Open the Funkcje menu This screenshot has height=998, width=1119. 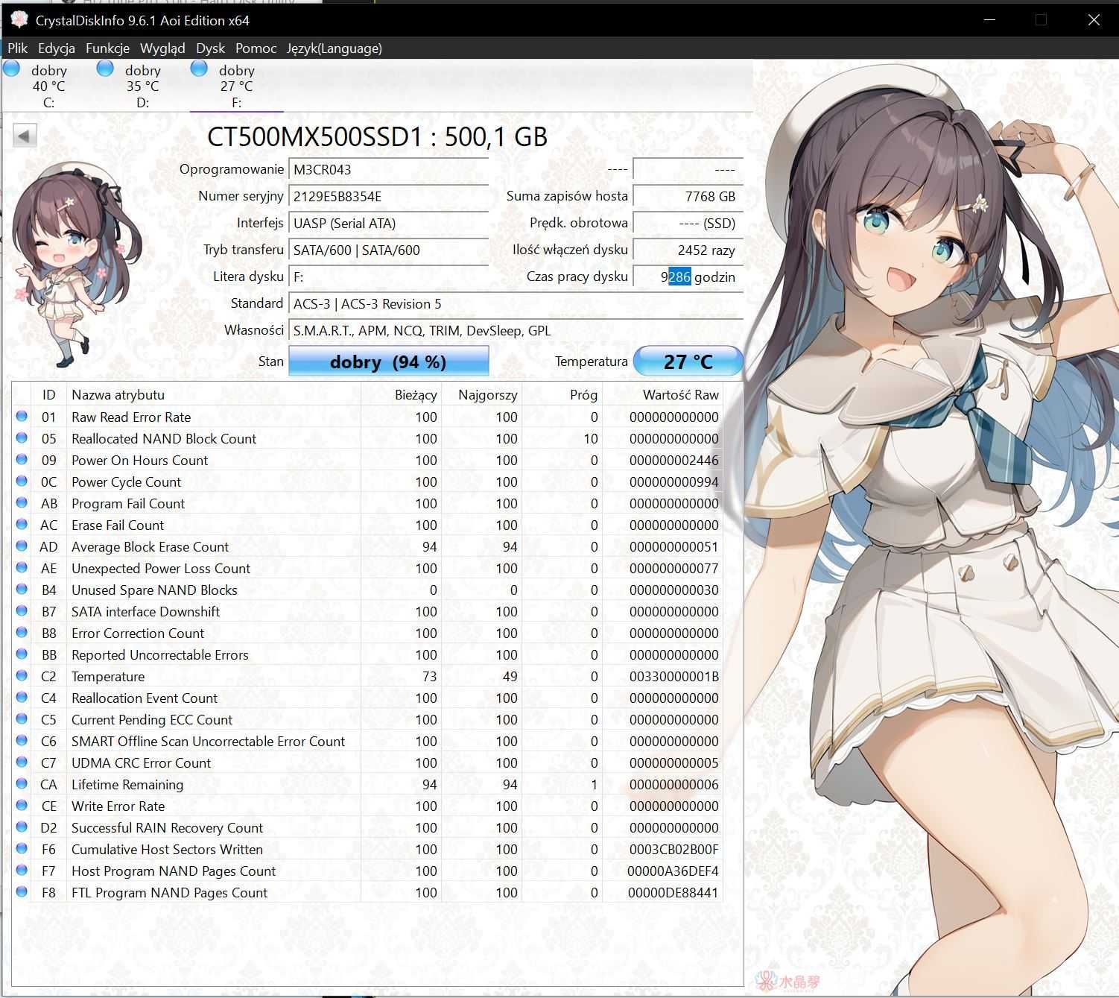(107, 48)
